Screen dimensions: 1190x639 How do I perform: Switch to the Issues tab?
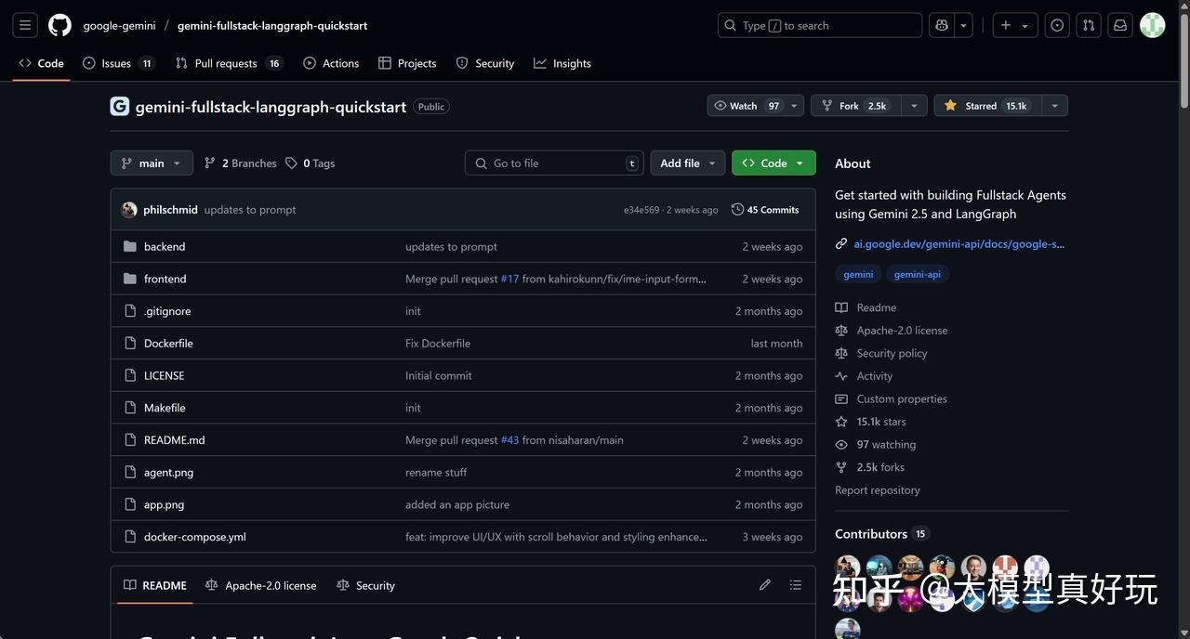tap(112, 63)
